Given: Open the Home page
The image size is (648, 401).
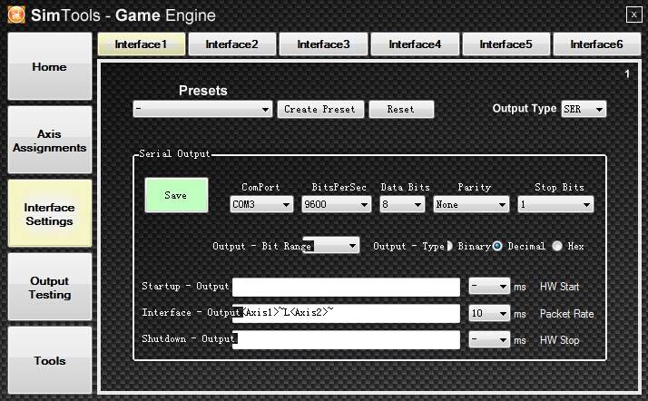Looking at the screenshot, I should [50, 66].
